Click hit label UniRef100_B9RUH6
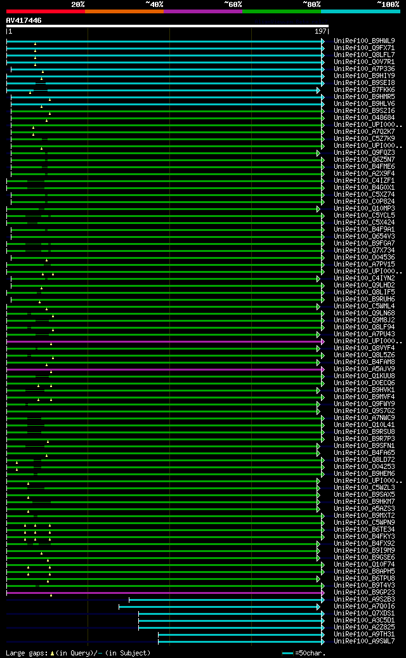Viewport: 406px width, 658px height. pos(364,299)
